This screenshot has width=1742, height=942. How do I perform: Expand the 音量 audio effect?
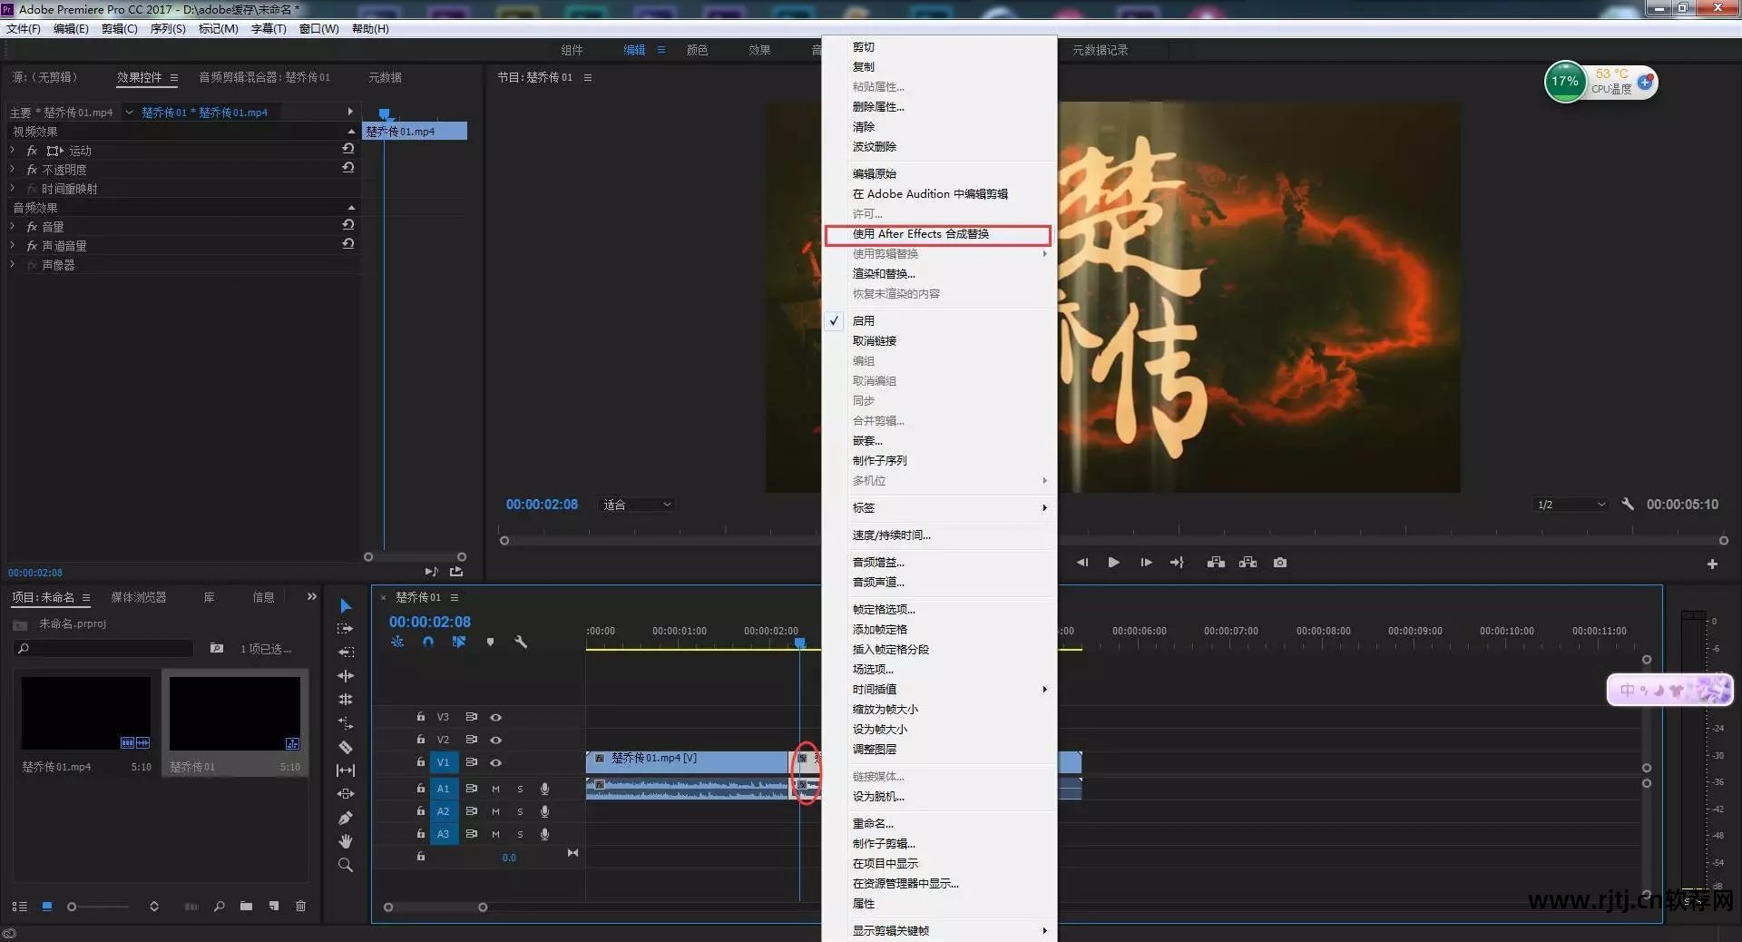tap(13, 226)
